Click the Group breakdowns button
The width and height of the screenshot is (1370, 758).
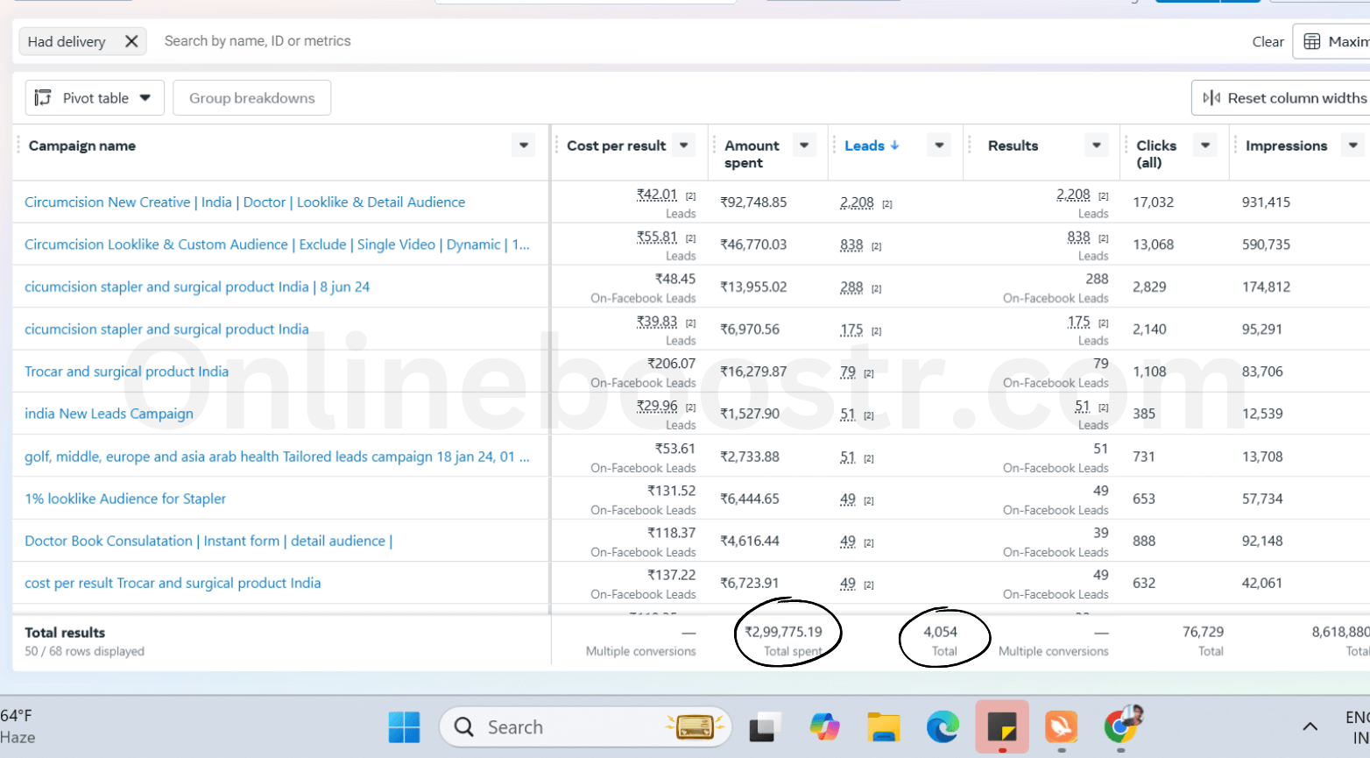coord(251,98)
